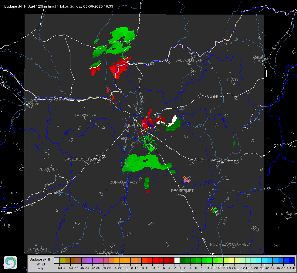Select the DUNAÚJVÁROS city label
The image size is (297, 273).
tap(123, 182)
